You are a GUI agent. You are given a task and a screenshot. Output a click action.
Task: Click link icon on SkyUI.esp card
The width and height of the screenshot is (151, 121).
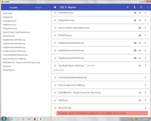coord(140,100)
